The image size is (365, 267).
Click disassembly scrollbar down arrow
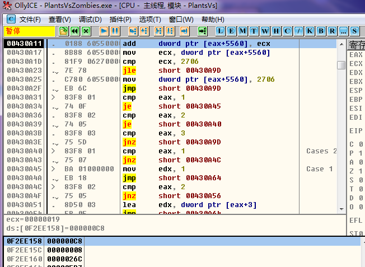(x=341, y=209)
